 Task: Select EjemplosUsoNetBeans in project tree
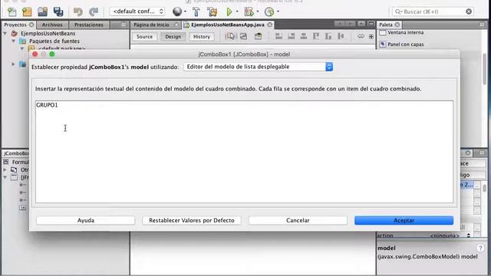coord(48,33)
